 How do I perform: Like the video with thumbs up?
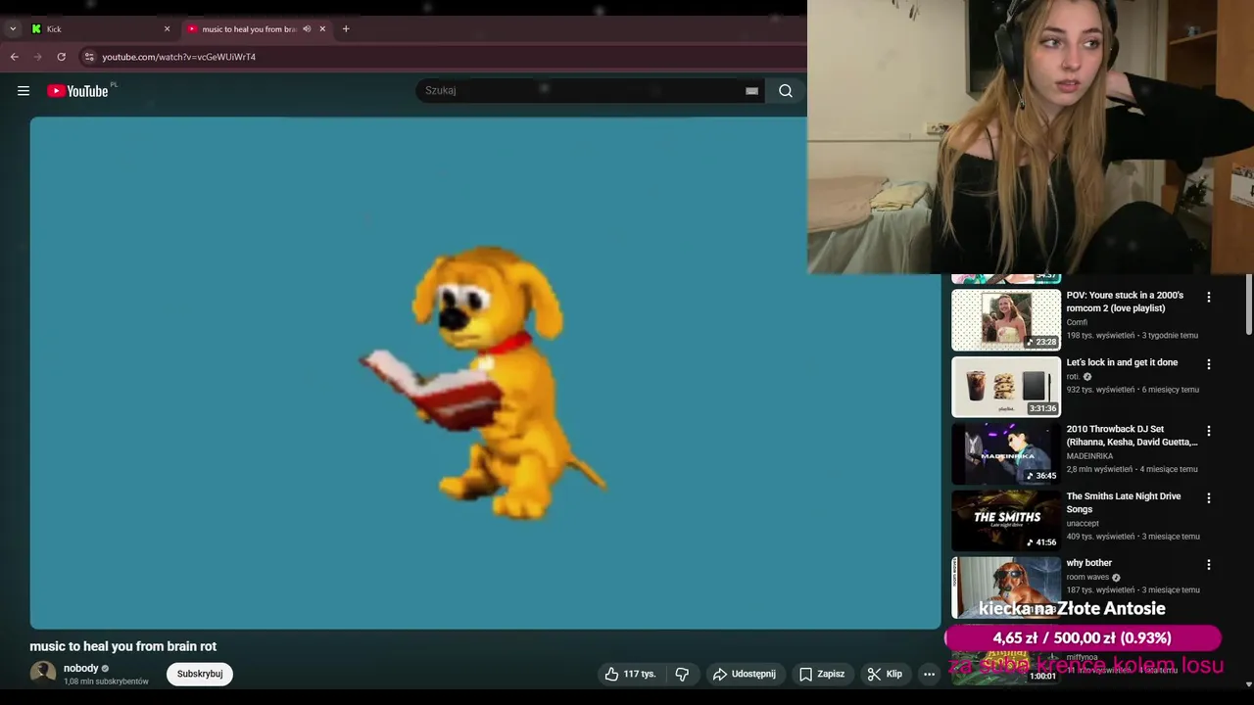[x=630, y=674]
